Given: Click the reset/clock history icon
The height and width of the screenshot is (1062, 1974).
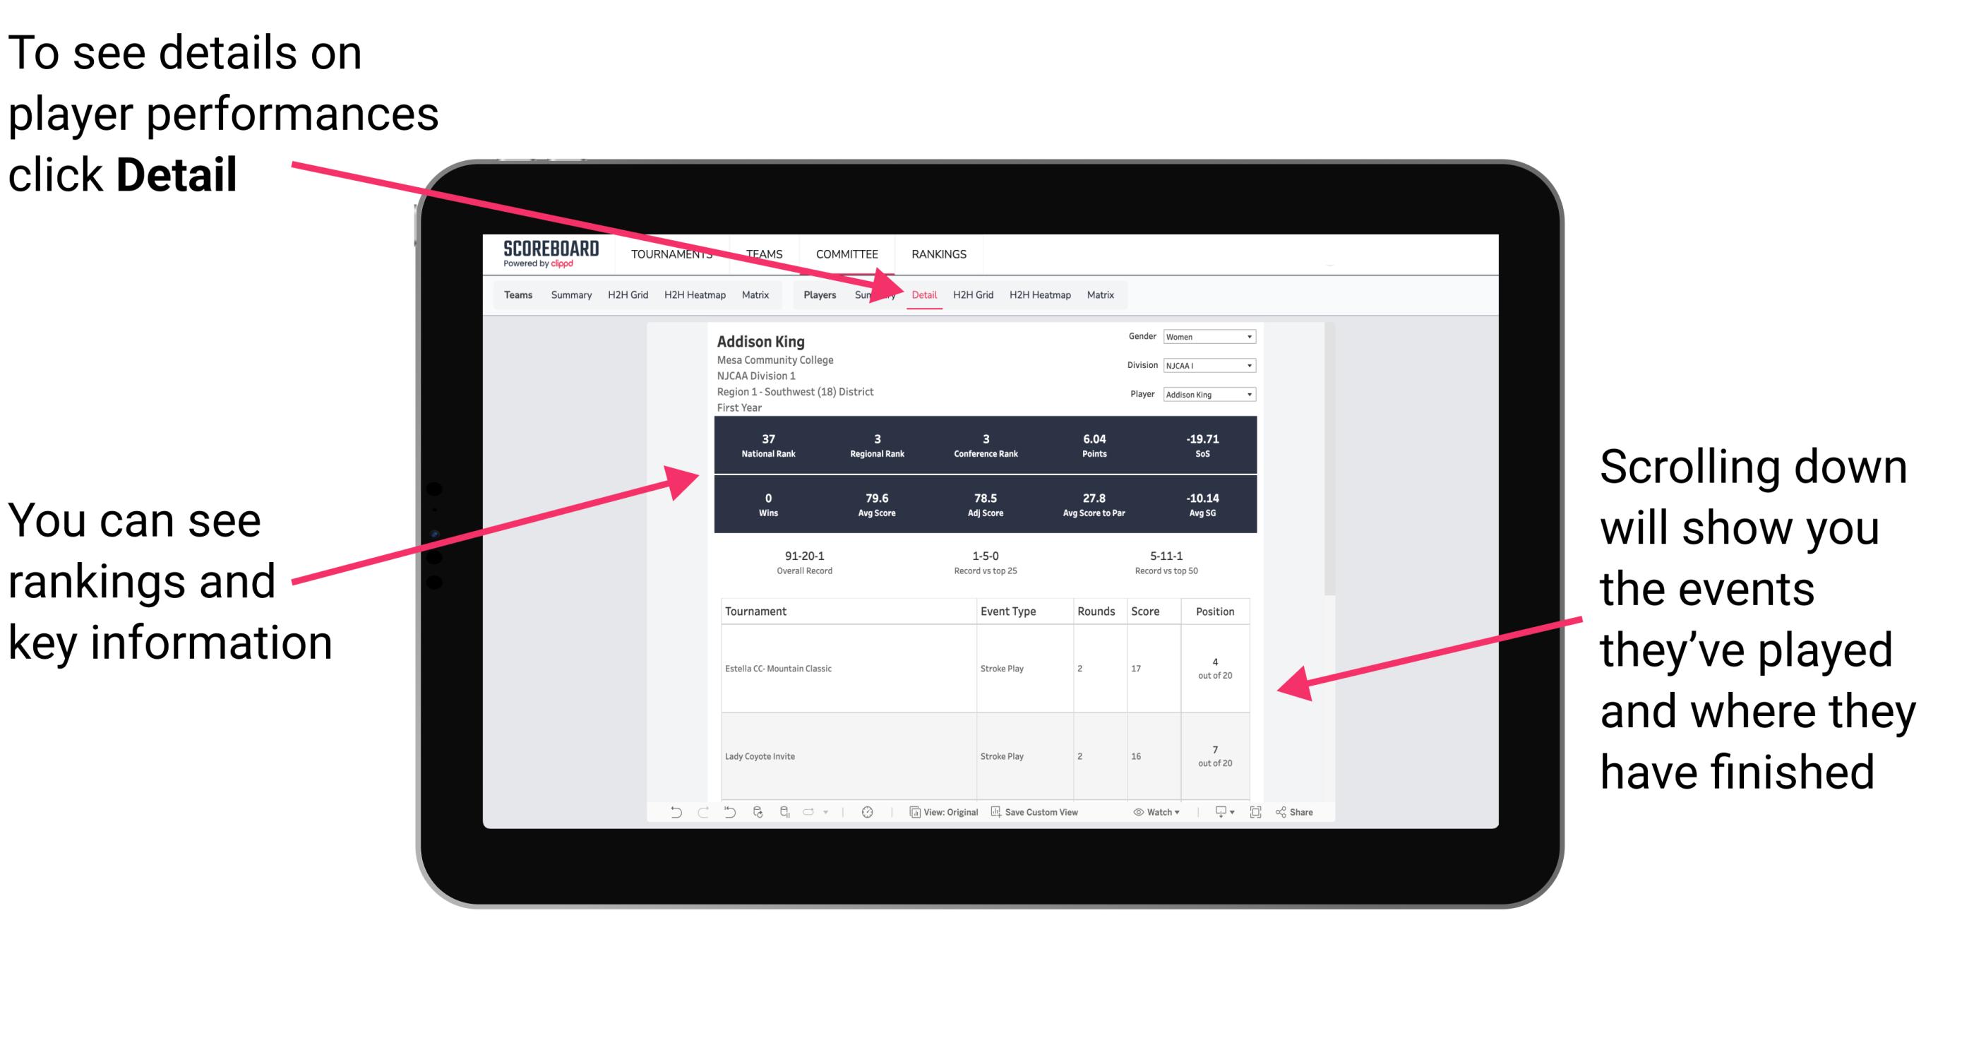Looking at the screenshot, I should pyautogui.click(x=866, y=820).
